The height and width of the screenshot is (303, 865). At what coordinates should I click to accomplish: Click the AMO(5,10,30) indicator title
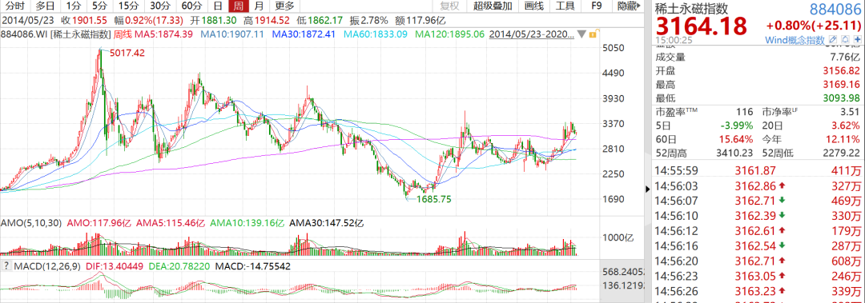(x=31, y=224)
